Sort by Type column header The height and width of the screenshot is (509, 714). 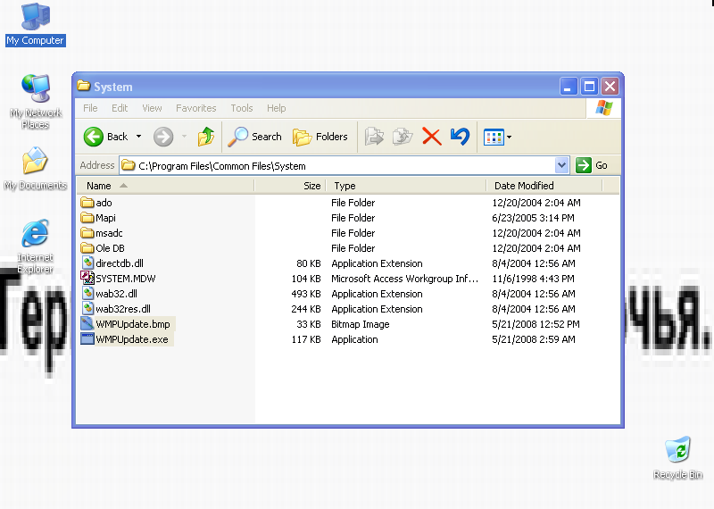click(x=406, y=186)
